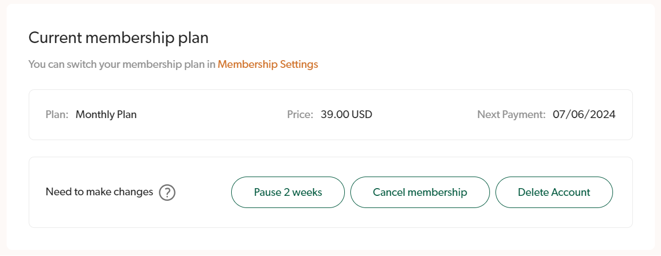Click the word "Current" in the heading
661x256 pixels.
52,38
